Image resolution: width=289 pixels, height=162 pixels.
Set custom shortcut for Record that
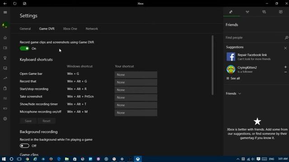point(136,82)
